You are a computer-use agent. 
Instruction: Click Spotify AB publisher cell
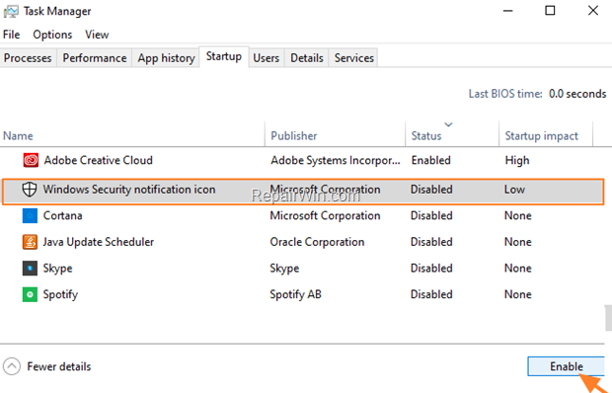coord(295,294)
